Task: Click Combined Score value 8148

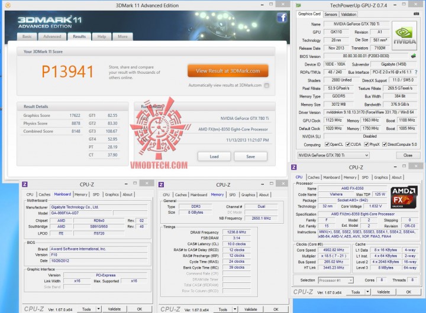Action: point(76,131)
